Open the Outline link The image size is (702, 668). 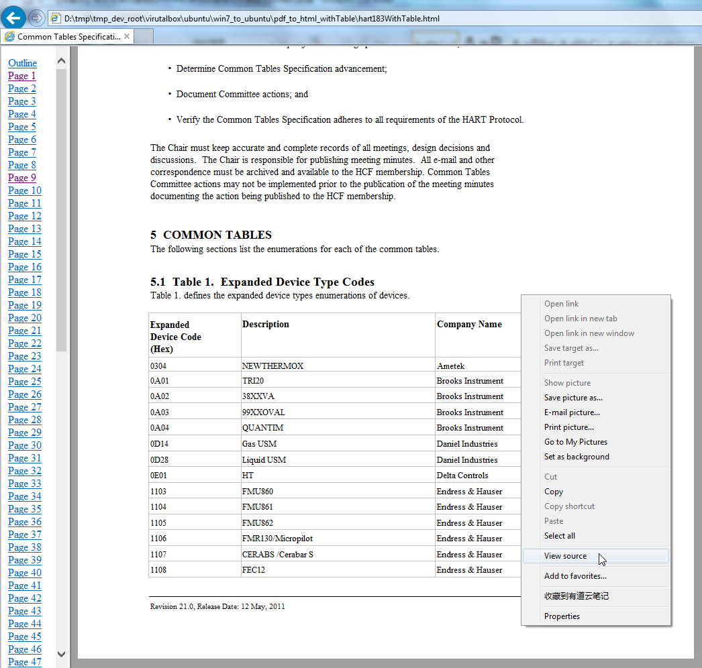click(x=22, y=63)
